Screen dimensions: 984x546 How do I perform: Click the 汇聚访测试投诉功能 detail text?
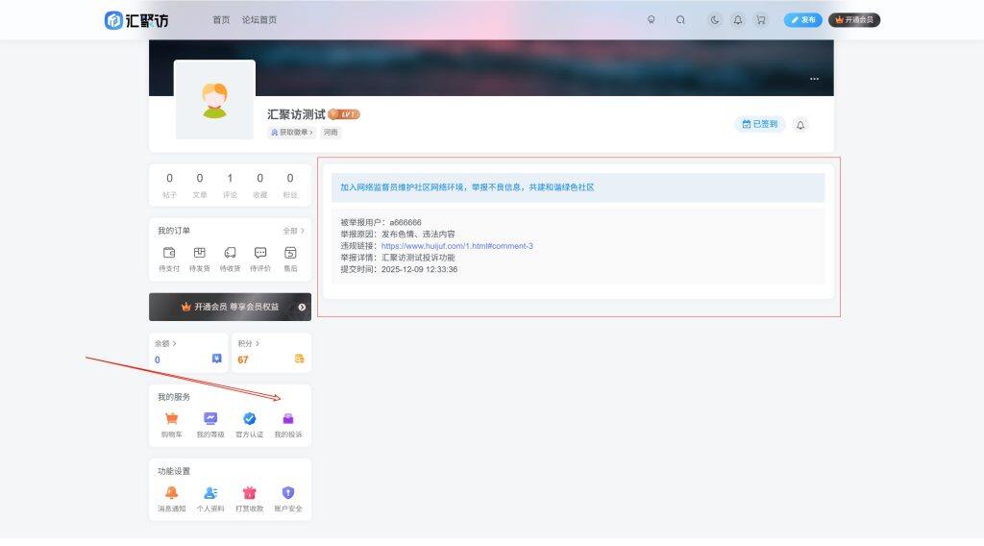[419, 258]
